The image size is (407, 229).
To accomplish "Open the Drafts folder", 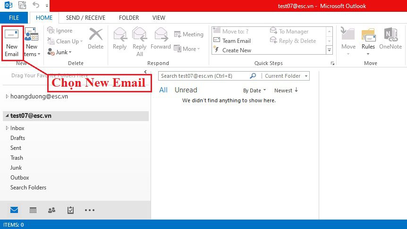I will coord(17,138).
